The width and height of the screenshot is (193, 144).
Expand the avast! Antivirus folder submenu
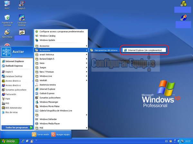tap(61, 55)
